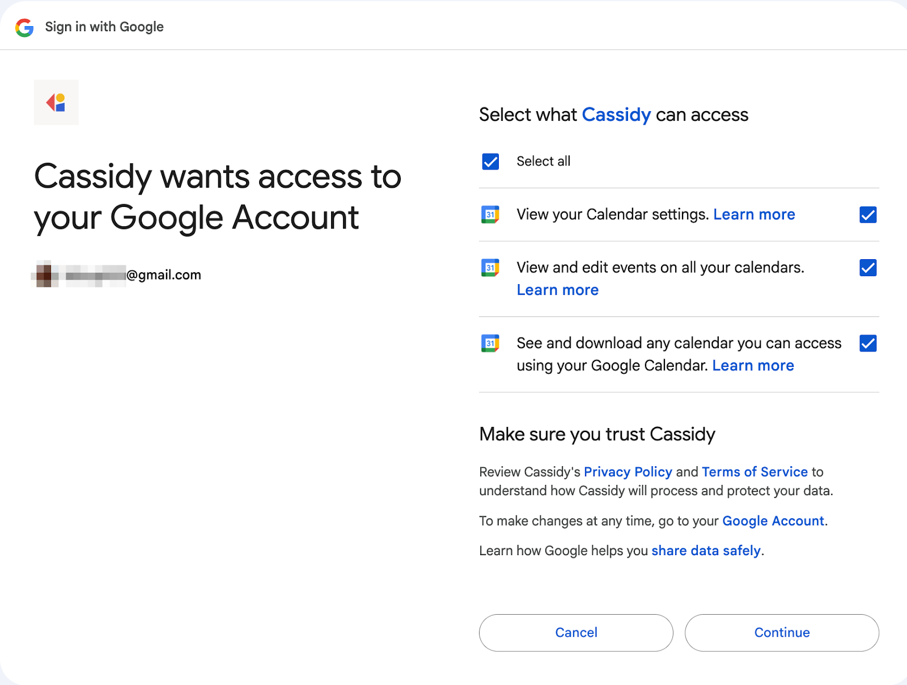Image resolution: width=907 pixels, height=685 pixels.
Task: Open the Google Account link
Action: [773, 521]
